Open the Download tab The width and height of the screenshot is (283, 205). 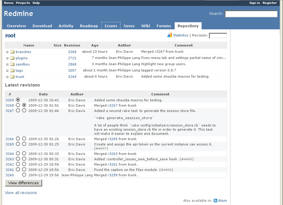coord(42,26)
